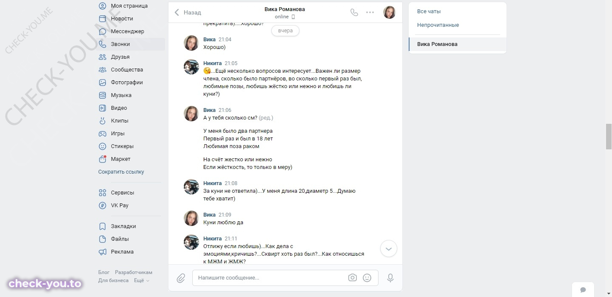Expand the Ещё footer dropdown

pos(142,280)
